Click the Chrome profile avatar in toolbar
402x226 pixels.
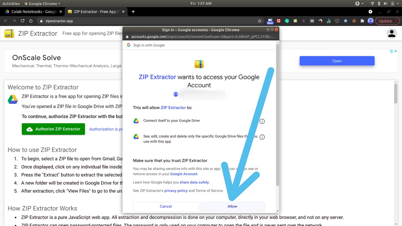[x=370, y=21]
